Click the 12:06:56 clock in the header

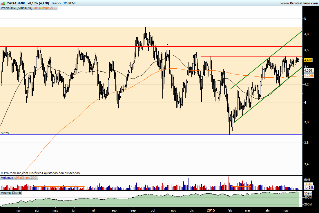click(69, 3)
